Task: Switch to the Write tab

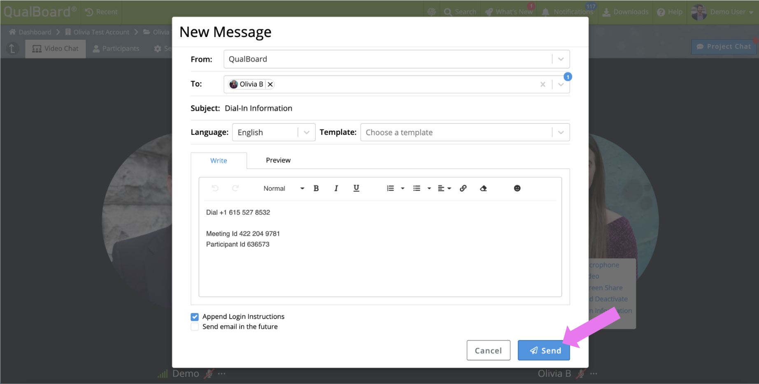Action: point(219,161)
